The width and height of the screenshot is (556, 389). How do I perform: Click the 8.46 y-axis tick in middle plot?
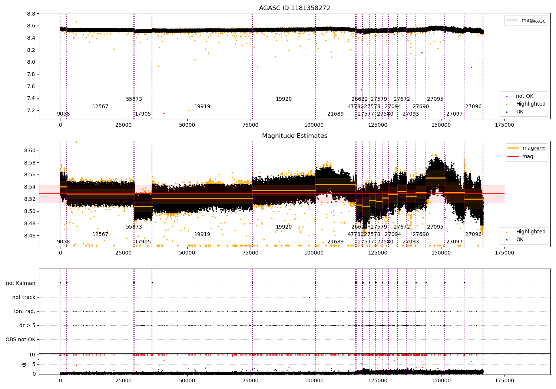30,236
